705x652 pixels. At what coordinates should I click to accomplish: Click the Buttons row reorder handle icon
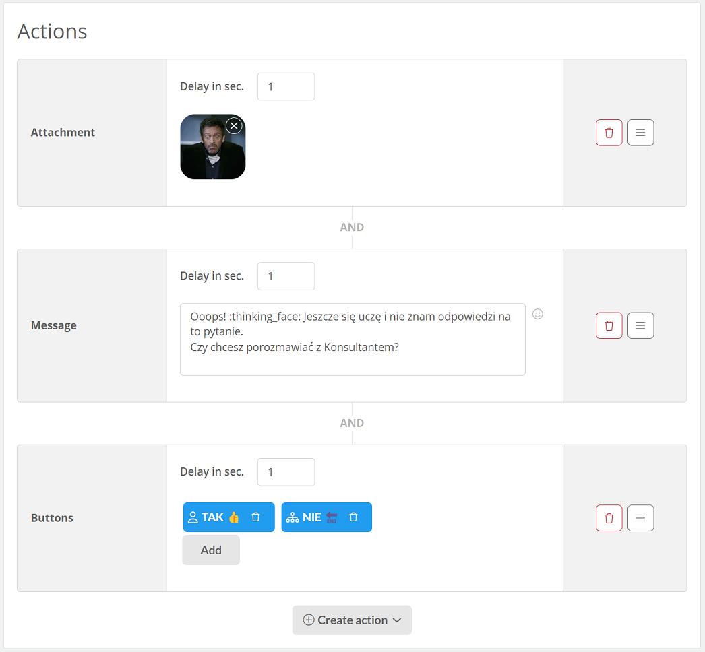pos(640,518)
